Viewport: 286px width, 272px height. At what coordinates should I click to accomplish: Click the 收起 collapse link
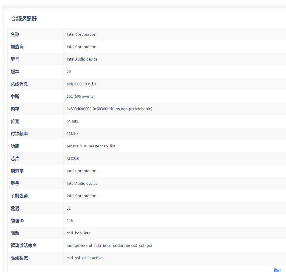(277, 270)
